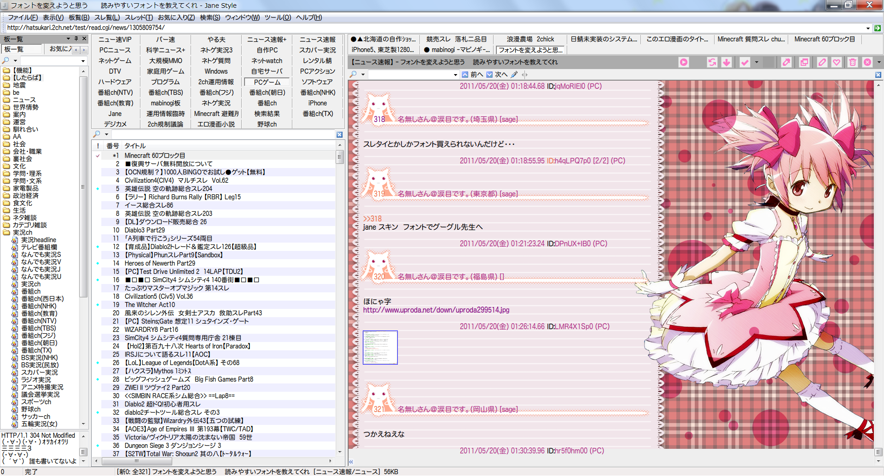Screen dimensions: 884x476
Task: Click the thread list horizontal scrollbar
Action: point(213,461)
